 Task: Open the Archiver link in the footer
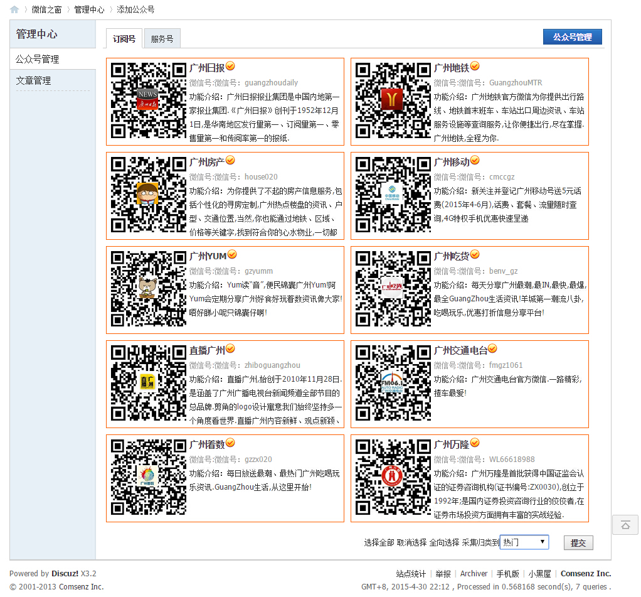point(474,573)
